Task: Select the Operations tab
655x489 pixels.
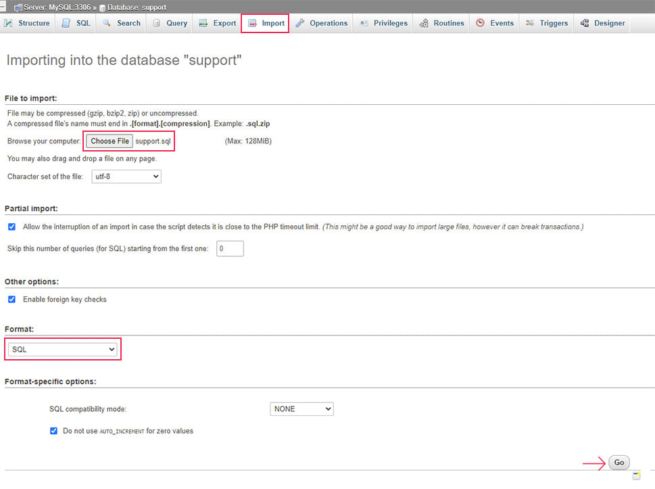Action: [x=321, y=24]
